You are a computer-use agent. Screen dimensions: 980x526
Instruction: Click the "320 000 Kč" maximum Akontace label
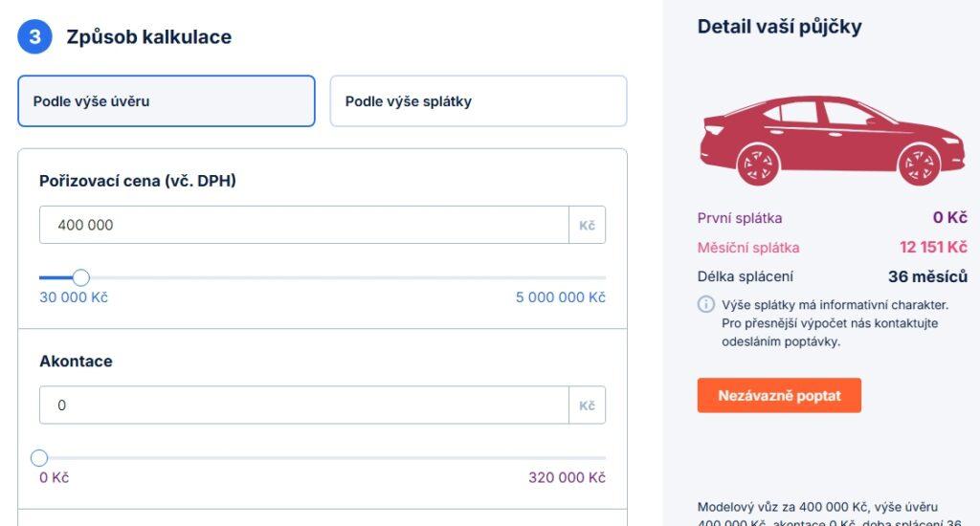point(567,478)
